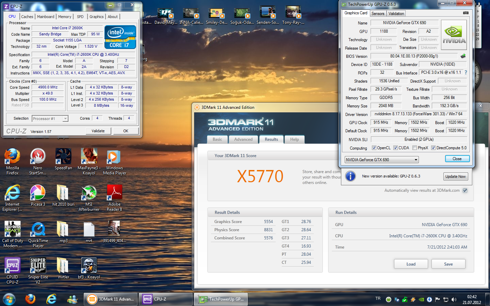Image resolution: width=490 pixels, height=306 pixels.
Task: Expand the NVIDIA GeForce GTX 690 dropdown
Action: 416,160
